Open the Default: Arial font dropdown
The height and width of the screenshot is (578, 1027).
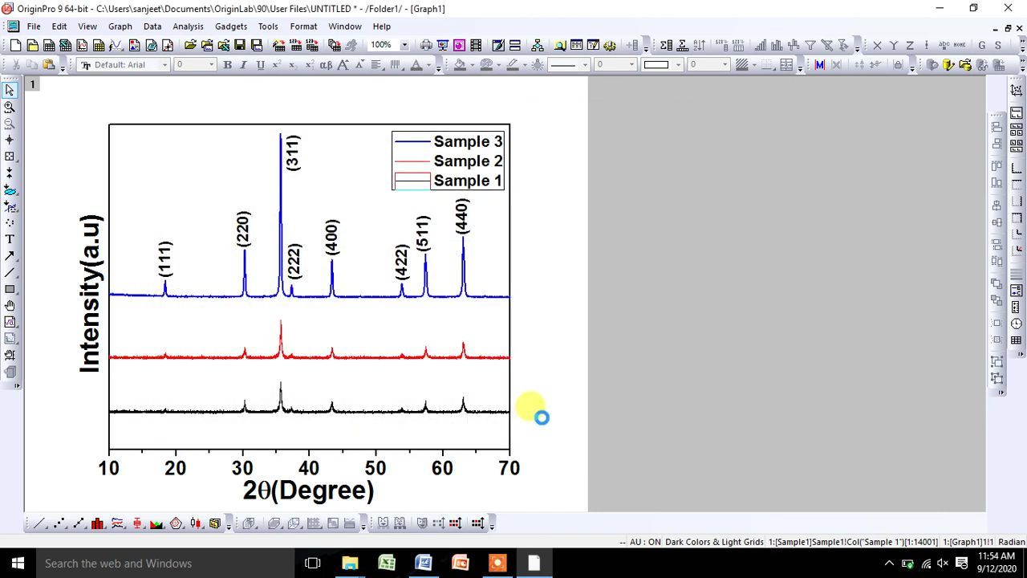point(124,65)
